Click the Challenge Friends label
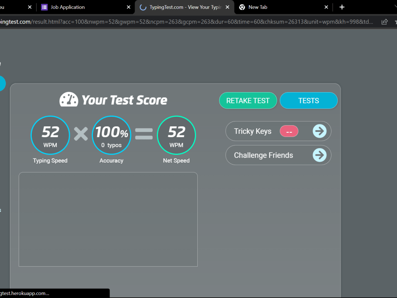Screen dimensions: 397x298 tap(263, 155)
